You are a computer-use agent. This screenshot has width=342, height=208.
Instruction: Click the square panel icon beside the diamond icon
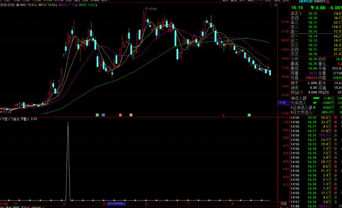point(275,5)
